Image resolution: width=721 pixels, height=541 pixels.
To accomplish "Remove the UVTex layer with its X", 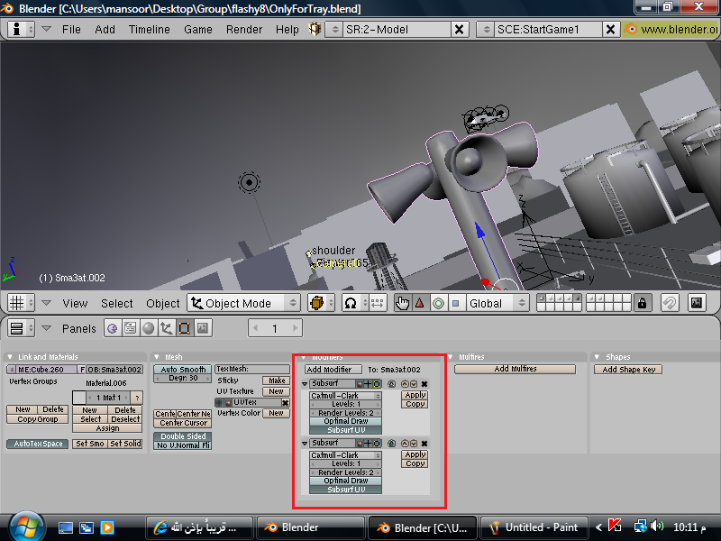I will 285,402.
